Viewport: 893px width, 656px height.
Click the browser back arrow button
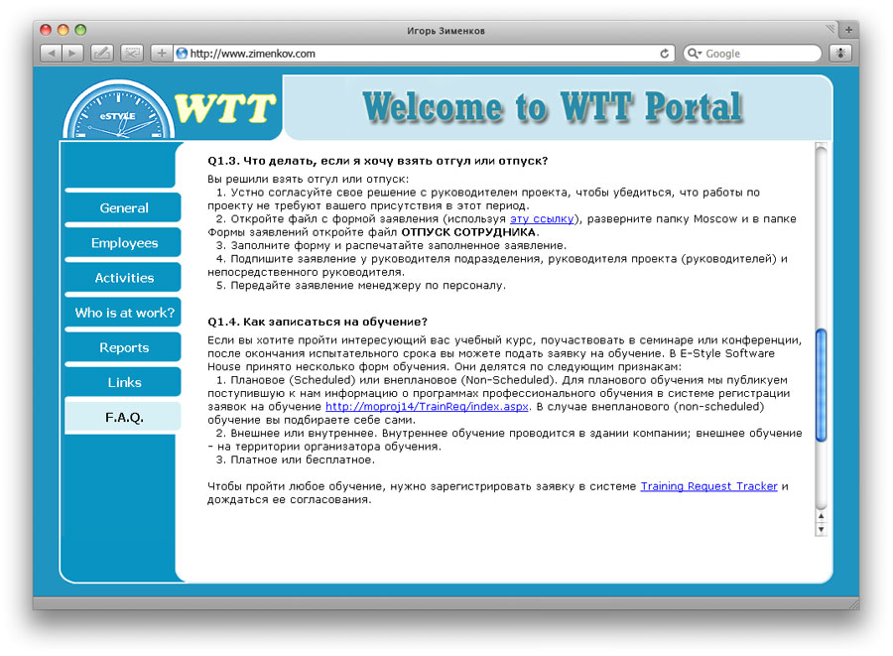point(51,53)
